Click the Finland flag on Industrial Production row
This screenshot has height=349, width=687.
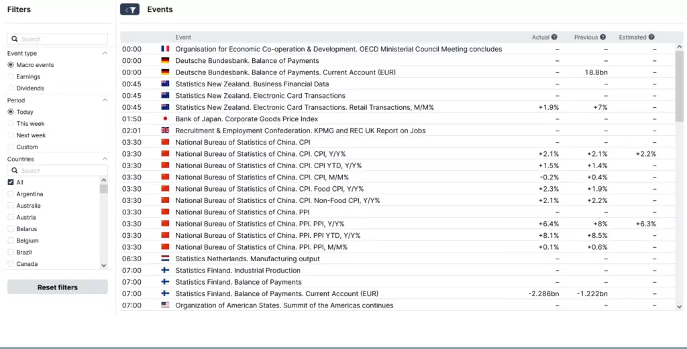click(165, 270)
